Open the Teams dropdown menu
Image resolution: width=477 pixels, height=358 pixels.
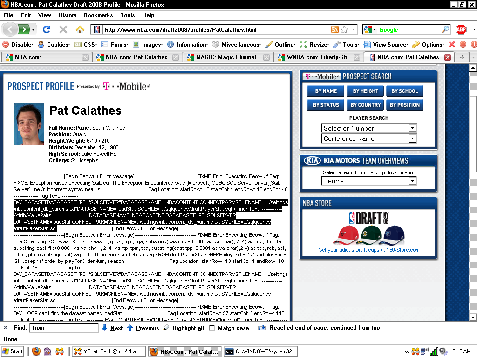369,181
